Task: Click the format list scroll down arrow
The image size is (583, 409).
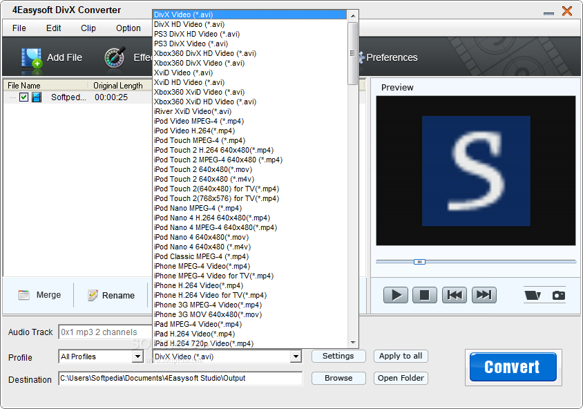Action: pyautogui.click(x=352, y=343)
